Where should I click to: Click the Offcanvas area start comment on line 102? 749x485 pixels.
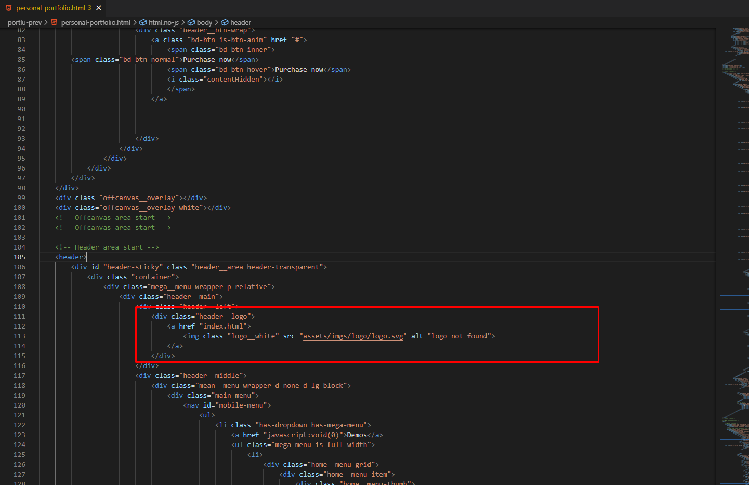[113, 228]
